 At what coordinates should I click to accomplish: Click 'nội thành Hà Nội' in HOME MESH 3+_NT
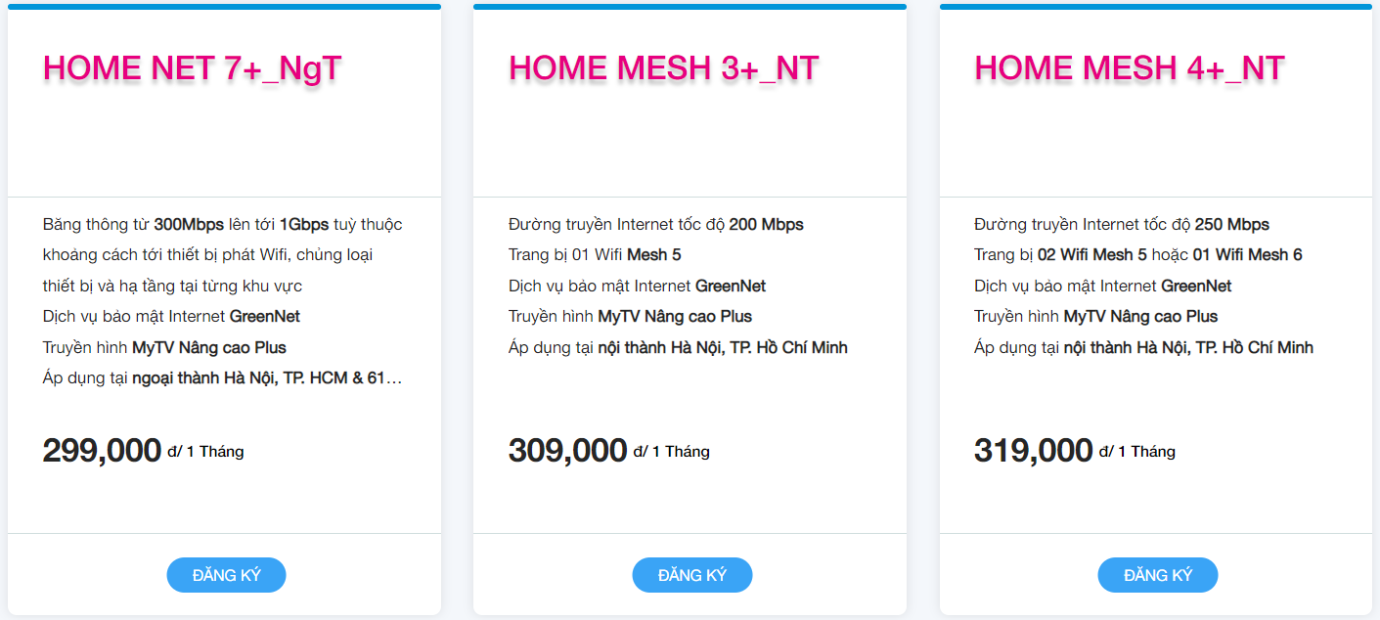pos(677,348)
